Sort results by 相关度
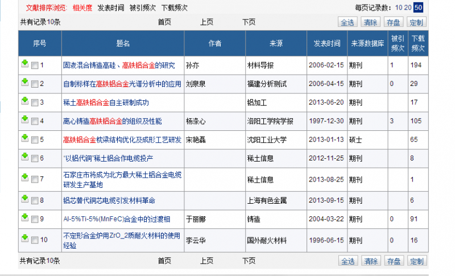The height and width of the screenshot is (276, 455). tap(82, 8)
